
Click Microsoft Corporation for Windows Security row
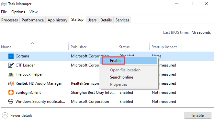pyautogui.click(x=90, y=102)
